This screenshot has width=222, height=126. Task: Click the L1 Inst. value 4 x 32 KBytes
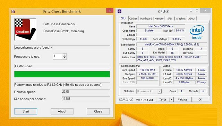184,74
